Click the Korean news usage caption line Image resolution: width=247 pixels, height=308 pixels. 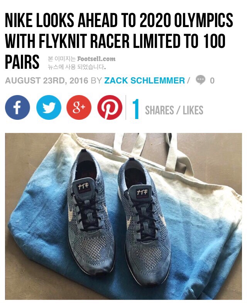77,67
